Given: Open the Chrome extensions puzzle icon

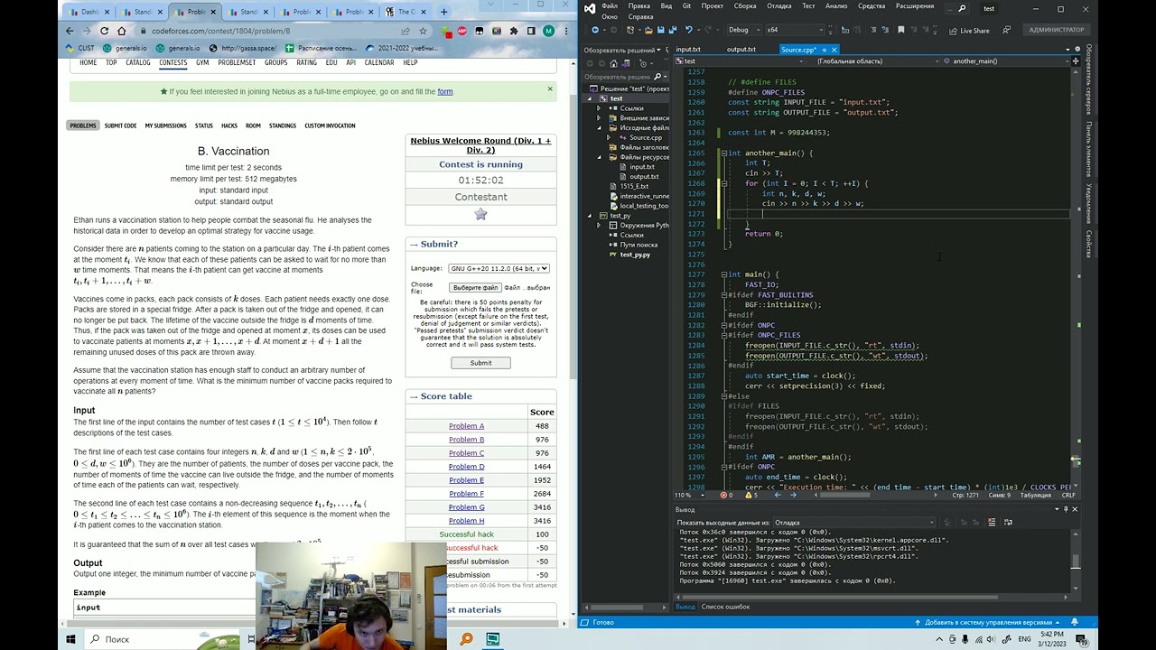Looking at the screenshot, I should (514, 31).
